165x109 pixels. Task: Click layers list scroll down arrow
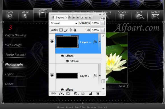(x=104, y=89)
